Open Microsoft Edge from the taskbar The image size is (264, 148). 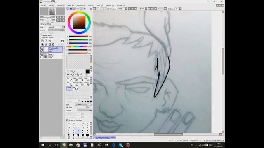point(114,145)
